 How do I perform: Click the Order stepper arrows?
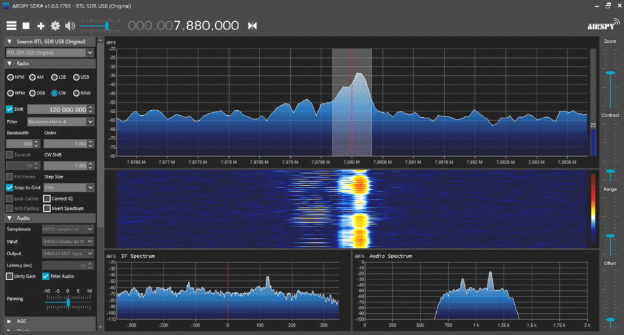tap(90, 144)
